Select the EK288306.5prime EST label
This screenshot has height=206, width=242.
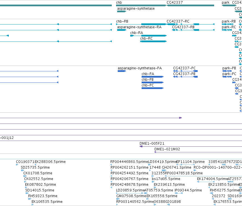coord(50,162)
